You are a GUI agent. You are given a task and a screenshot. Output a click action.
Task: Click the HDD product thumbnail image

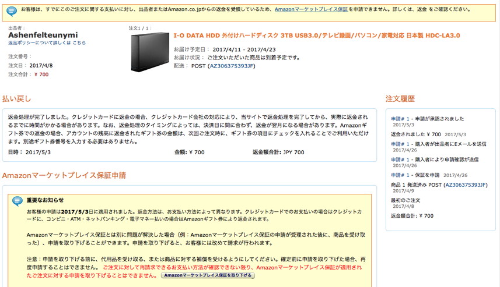[150, 52]
